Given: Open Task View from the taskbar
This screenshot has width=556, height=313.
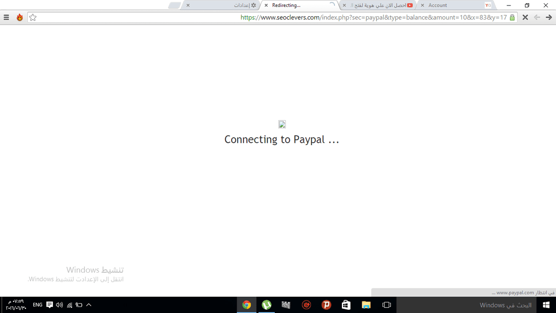Looking at the screenshot, I should pyautogui.click(x=386, y=305).
